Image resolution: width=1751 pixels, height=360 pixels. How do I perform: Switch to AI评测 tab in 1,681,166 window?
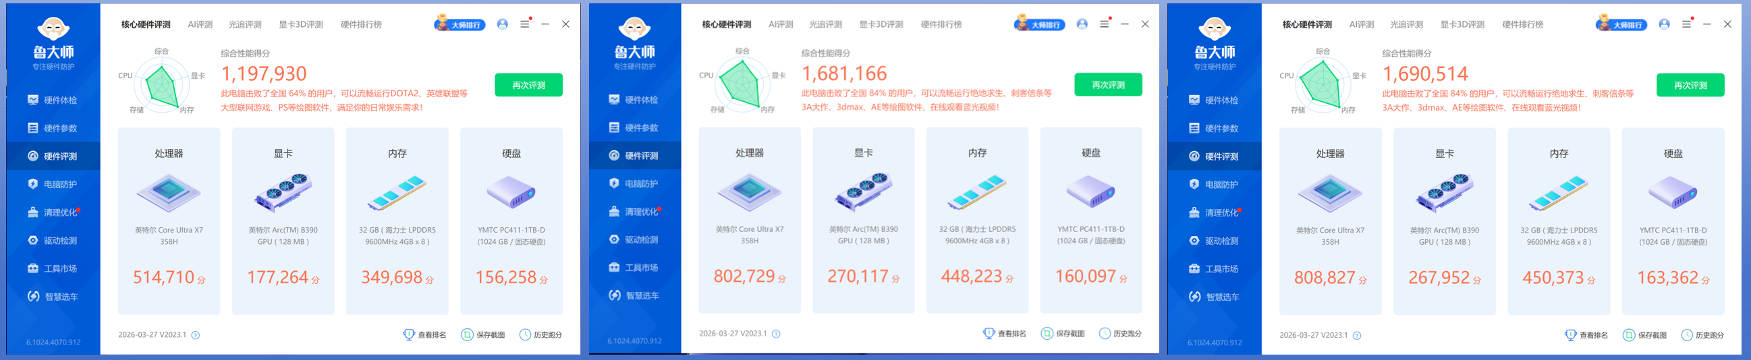(x=781, y=24)
